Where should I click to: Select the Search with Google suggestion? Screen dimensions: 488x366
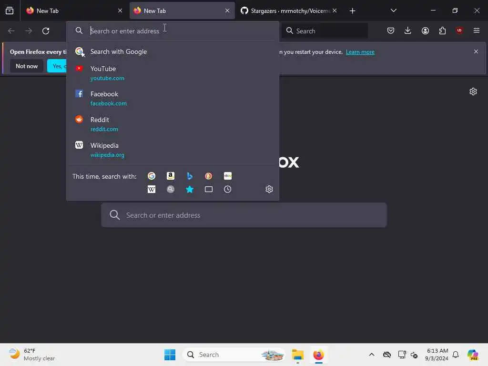[x=173, y=51]
